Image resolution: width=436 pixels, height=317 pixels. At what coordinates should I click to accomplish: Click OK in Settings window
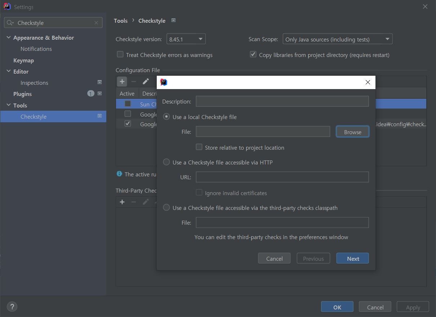coord(337,307)
